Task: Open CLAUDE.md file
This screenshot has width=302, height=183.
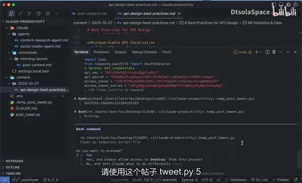Action: coord(26,108)
